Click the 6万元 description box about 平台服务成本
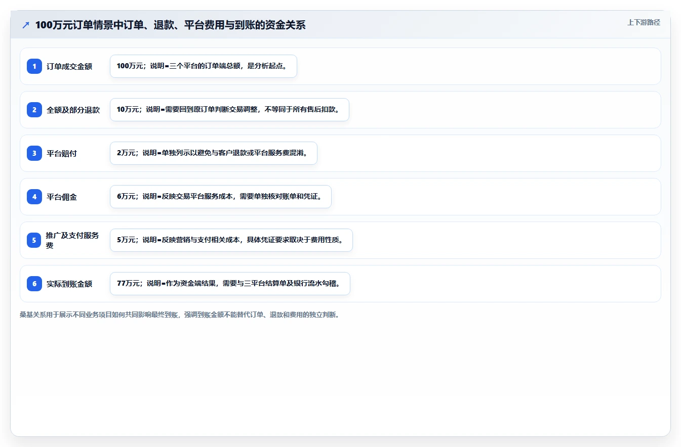Image resolution: width=681 pixels, height=447 pixels. (221, 197)
